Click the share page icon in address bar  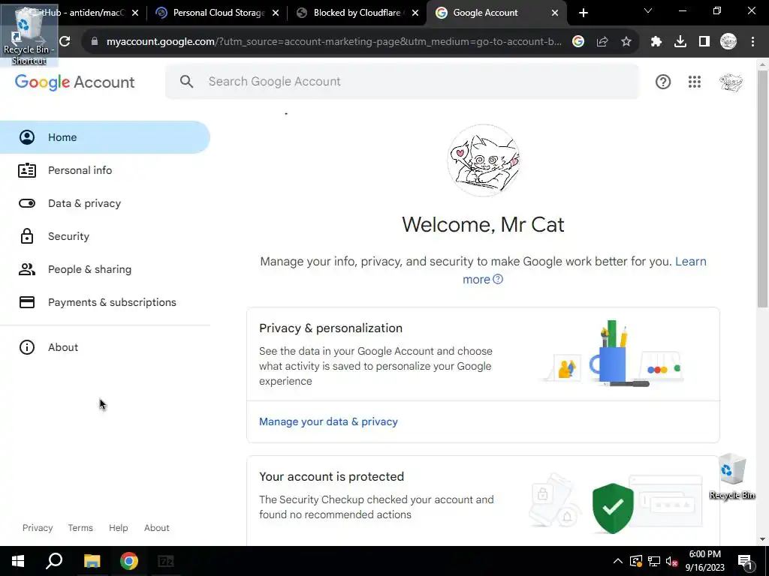pyautogui.click(x=602, y=42)
